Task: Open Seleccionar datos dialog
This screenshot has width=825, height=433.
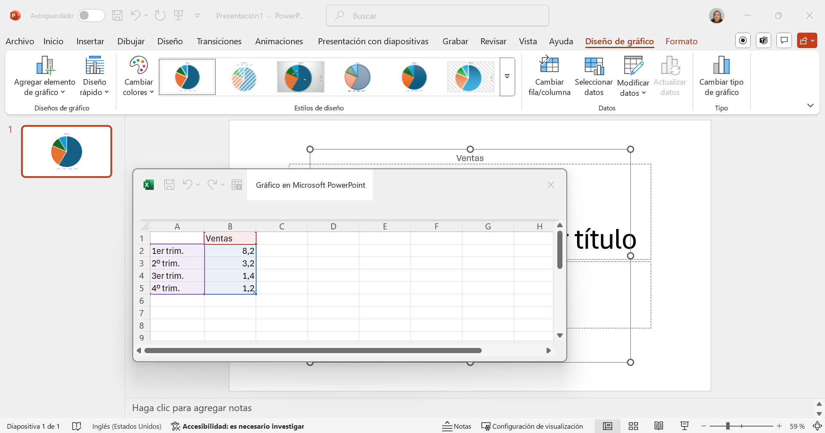Action: pos(593,76)
